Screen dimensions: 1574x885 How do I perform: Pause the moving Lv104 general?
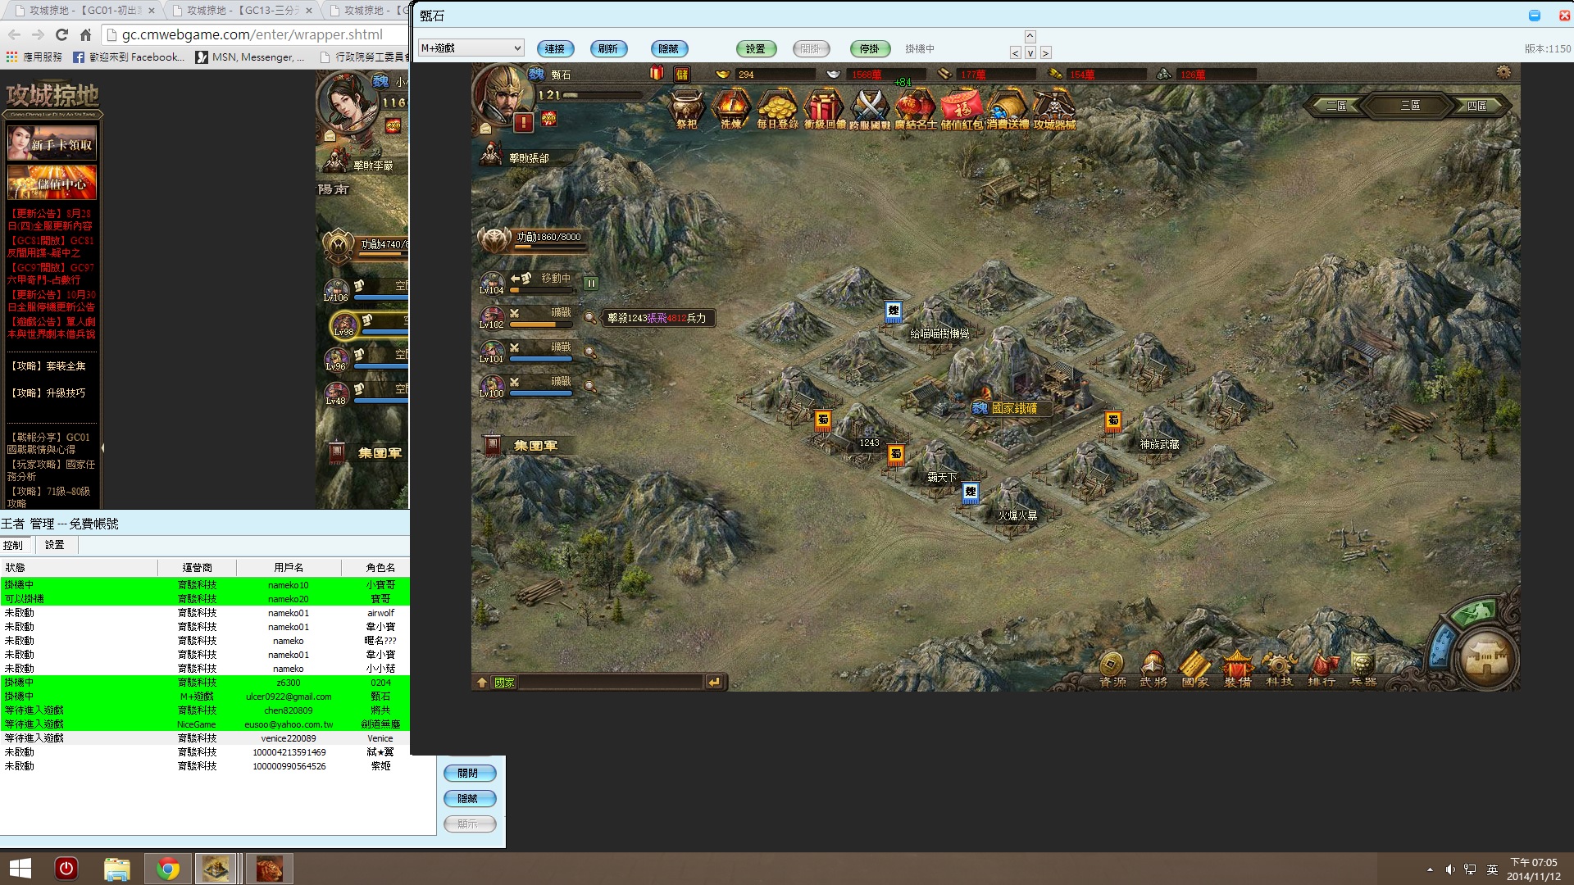click(591, 284)
